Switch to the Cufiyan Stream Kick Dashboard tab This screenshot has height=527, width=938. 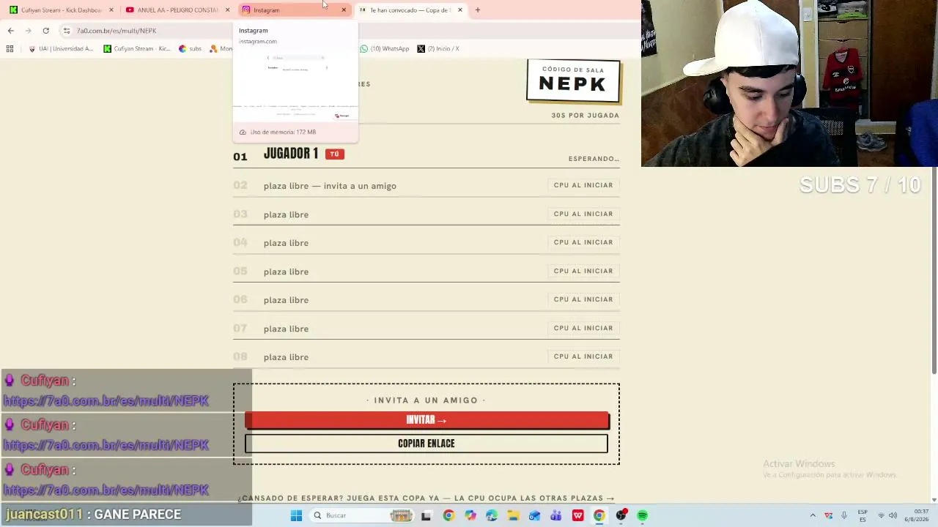click(60, 10)
